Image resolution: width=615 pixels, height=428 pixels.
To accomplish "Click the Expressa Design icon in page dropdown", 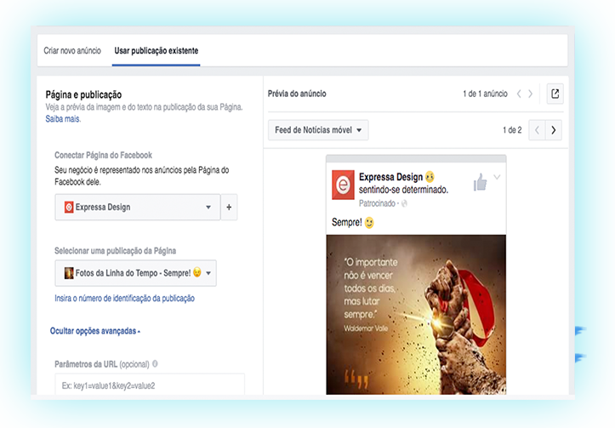I will (69, 207).
